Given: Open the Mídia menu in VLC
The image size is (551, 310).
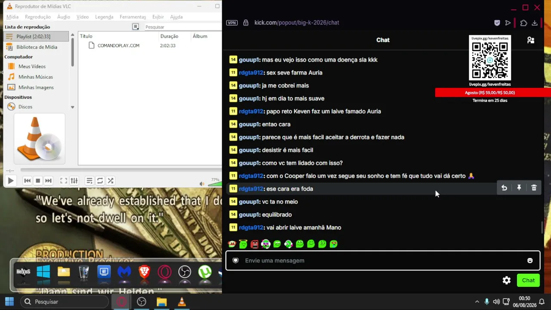Looking at the screenshot, I should click(x=12, y=17).
